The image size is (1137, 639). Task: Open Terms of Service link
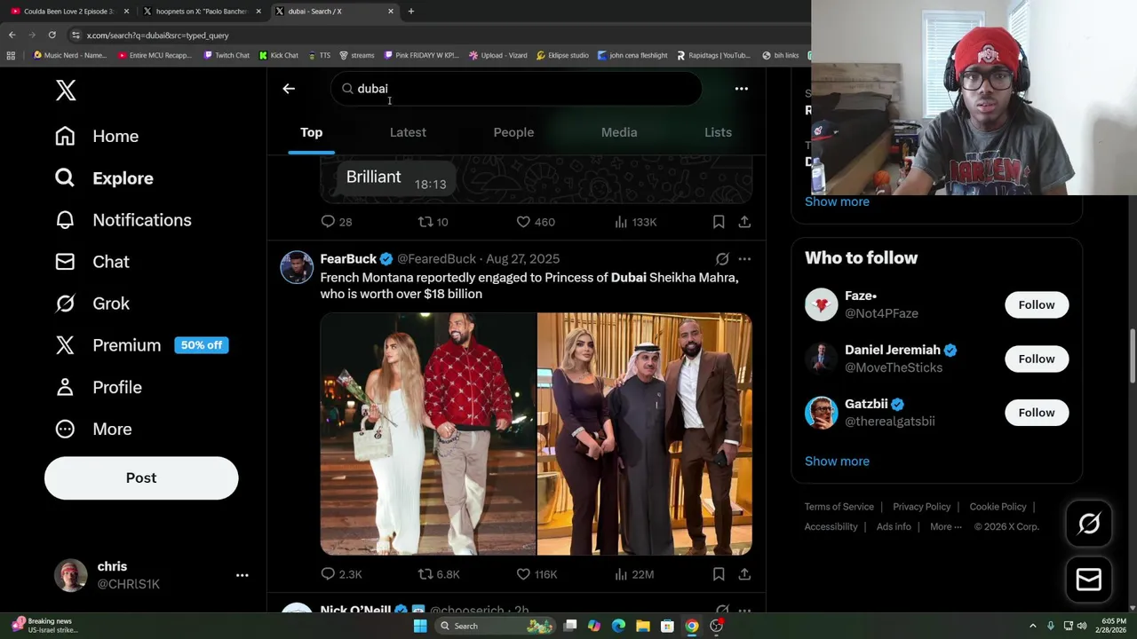click(x=839, y=507)
